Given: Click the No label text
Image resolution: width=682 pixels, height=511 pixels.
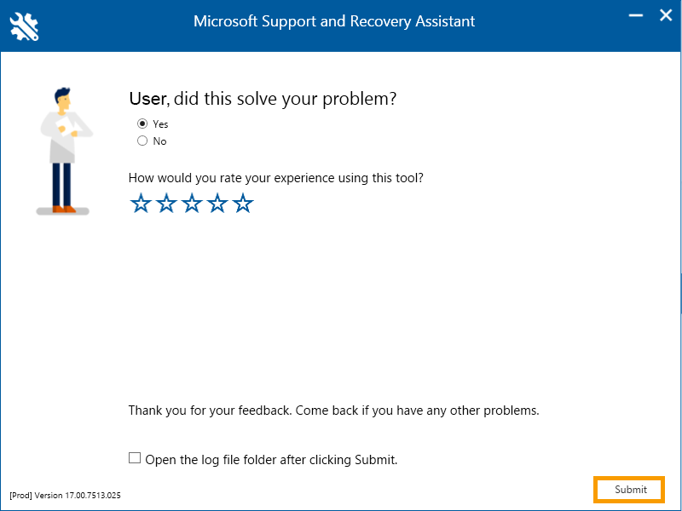Looking at the screenshot, I should [x=159, y=141].
